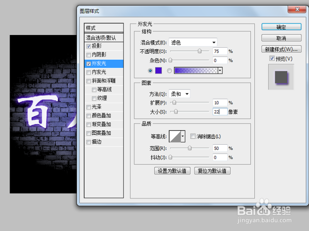This screenshot has width=309, height=231.
Task: Toggle the 投影 drop shadow checkbox
Action: [89, 46]
